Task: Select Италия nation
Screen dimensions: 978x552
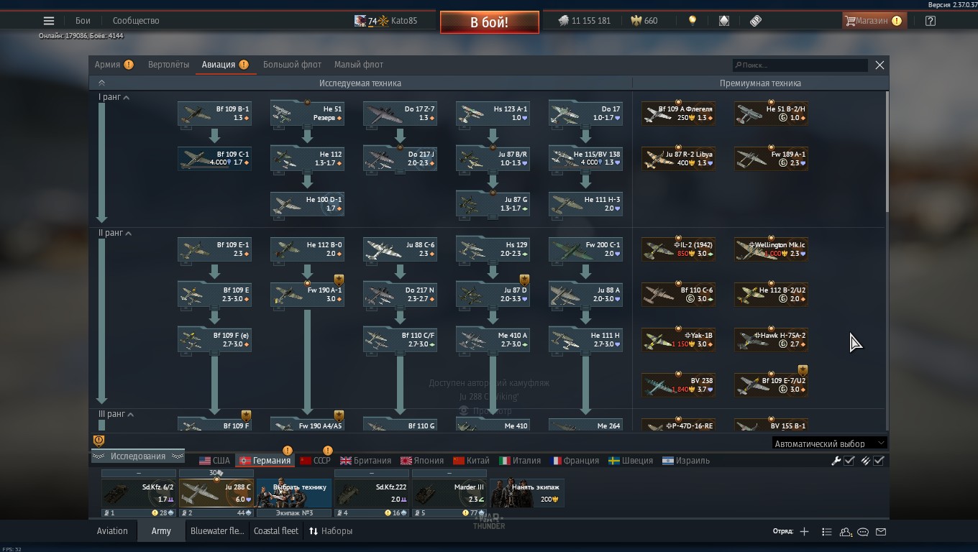Action: point(520,461)
